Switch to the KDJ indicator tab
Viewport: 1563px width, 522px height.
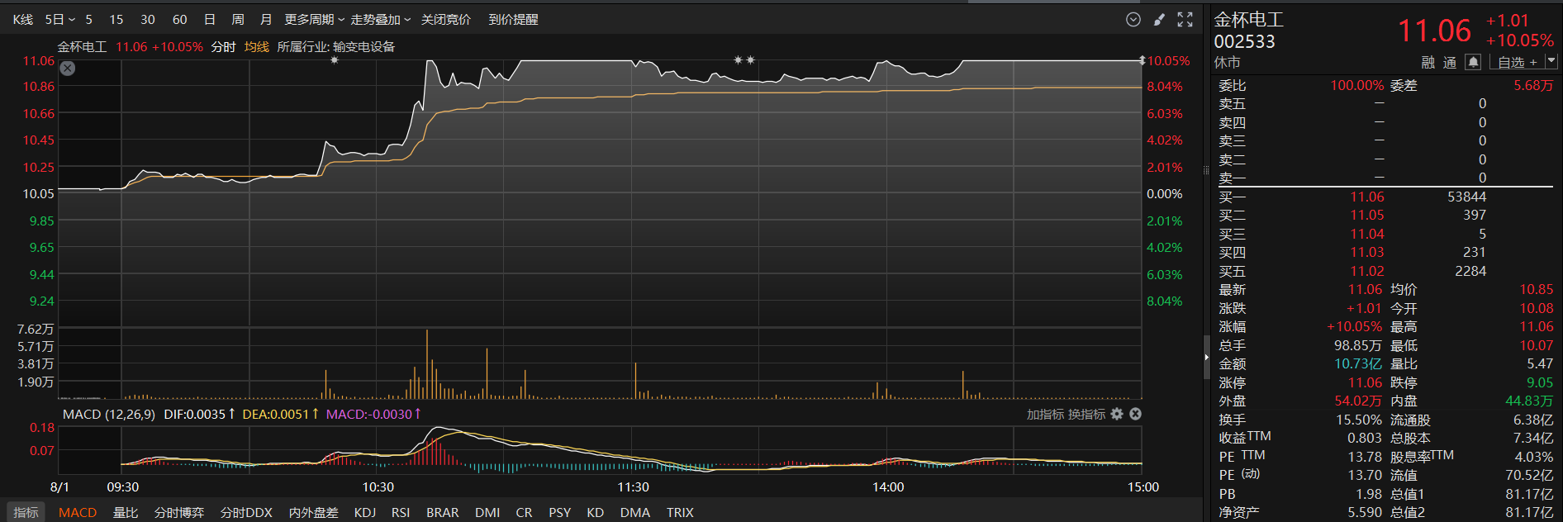click(364, 512)
